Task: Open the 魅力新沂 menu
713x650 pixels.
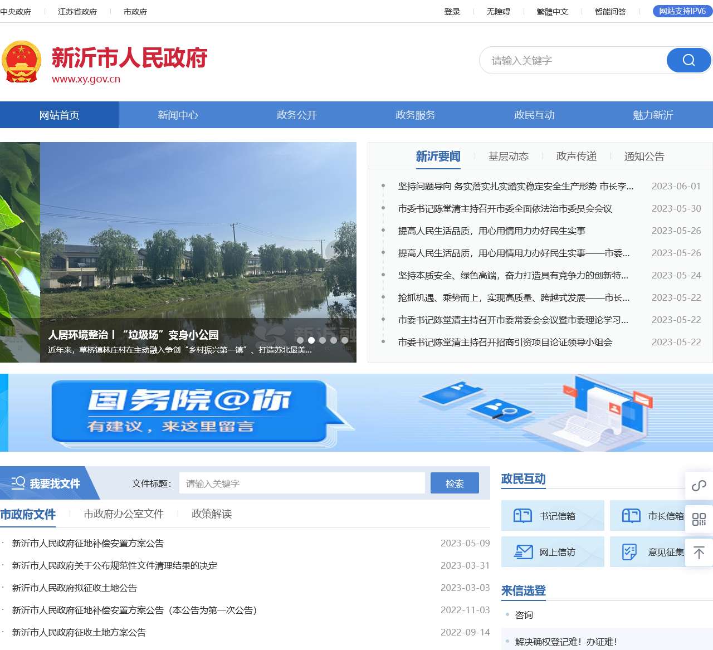Action: coord(652,115)
